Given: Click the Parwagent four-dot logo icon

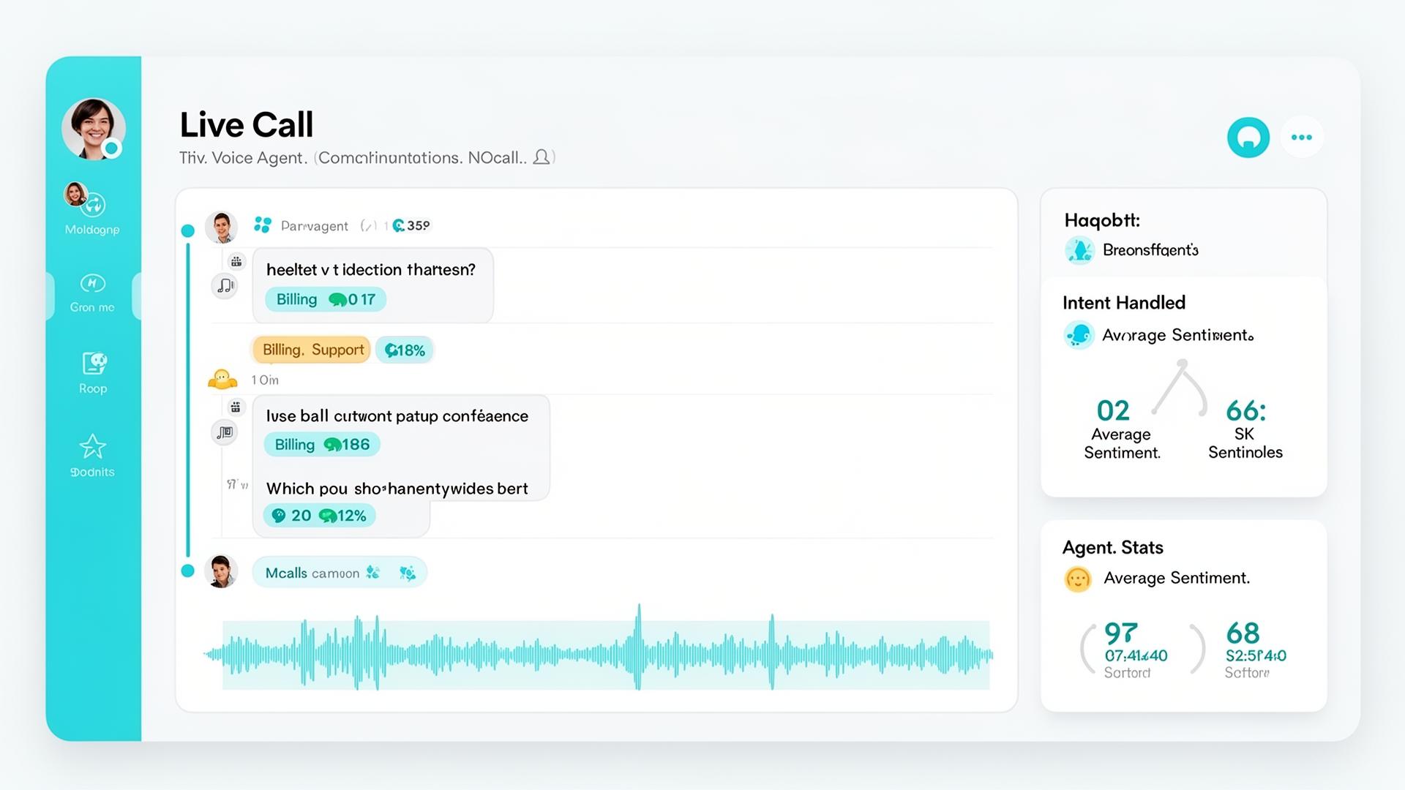Looking at the screenshot, I should [262, 225].
